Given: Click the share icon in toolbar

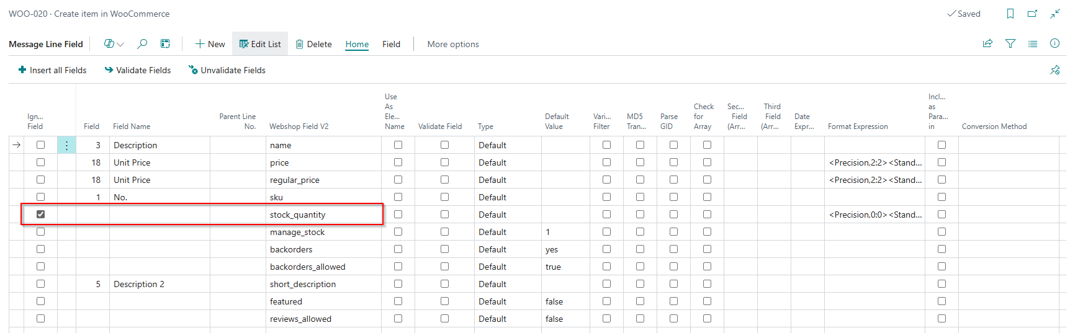Looking at the screenshot, I should coord(987,43).
